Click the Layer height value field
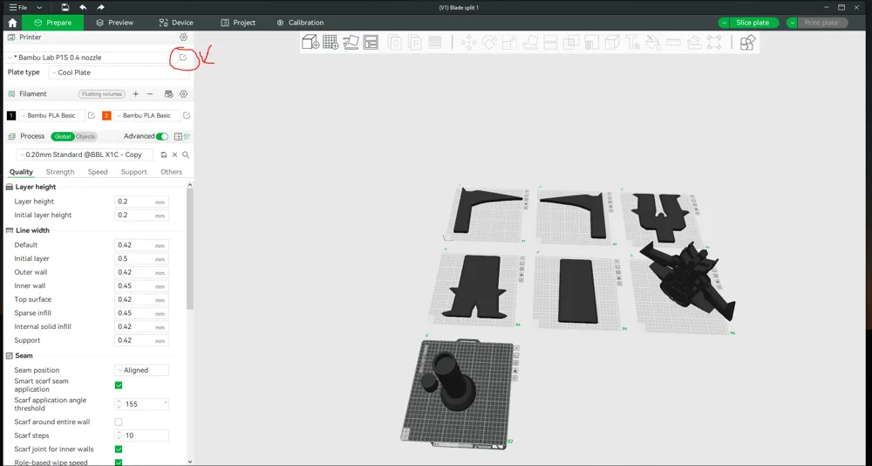 pos(141,202)
